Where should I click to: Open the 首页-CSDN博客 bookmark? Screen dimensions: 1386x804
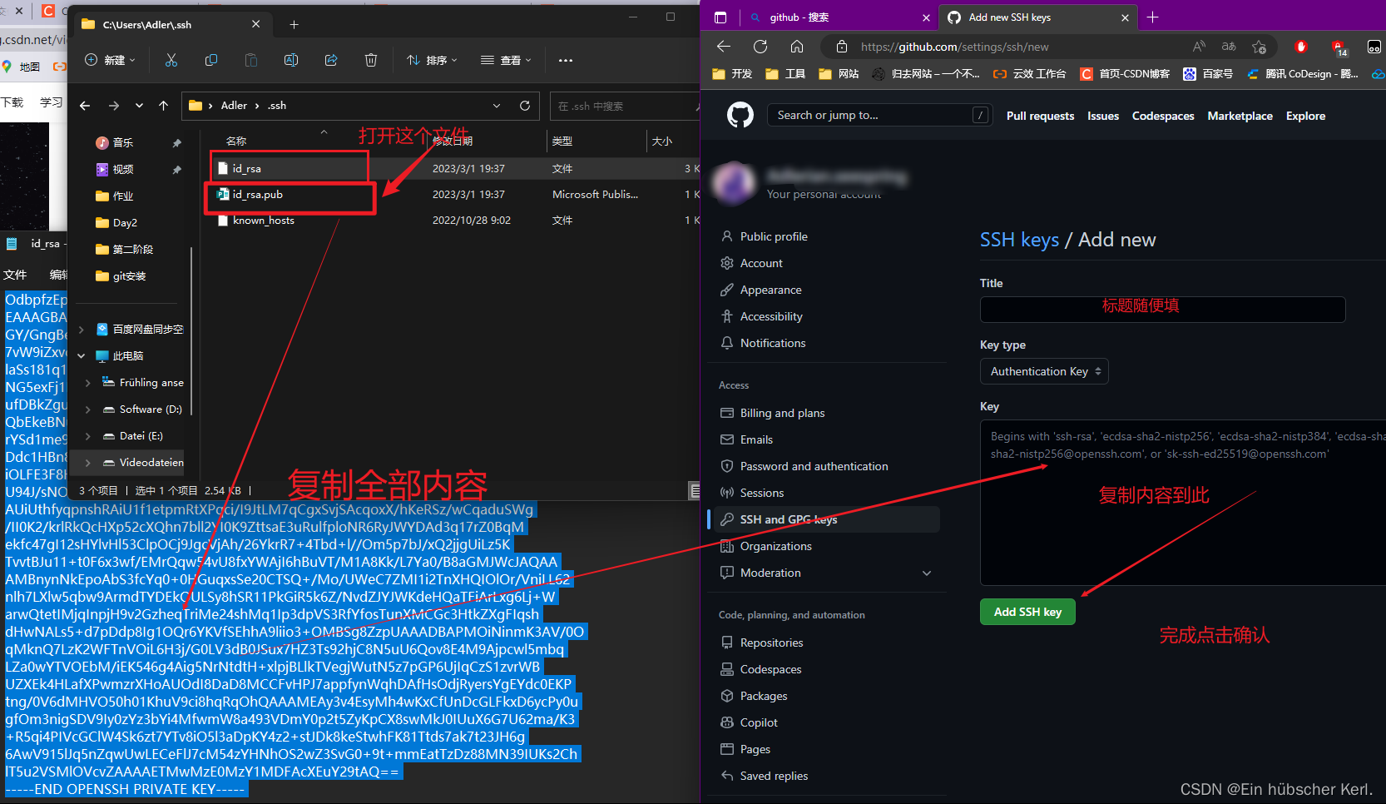[x=1125, y=74]
